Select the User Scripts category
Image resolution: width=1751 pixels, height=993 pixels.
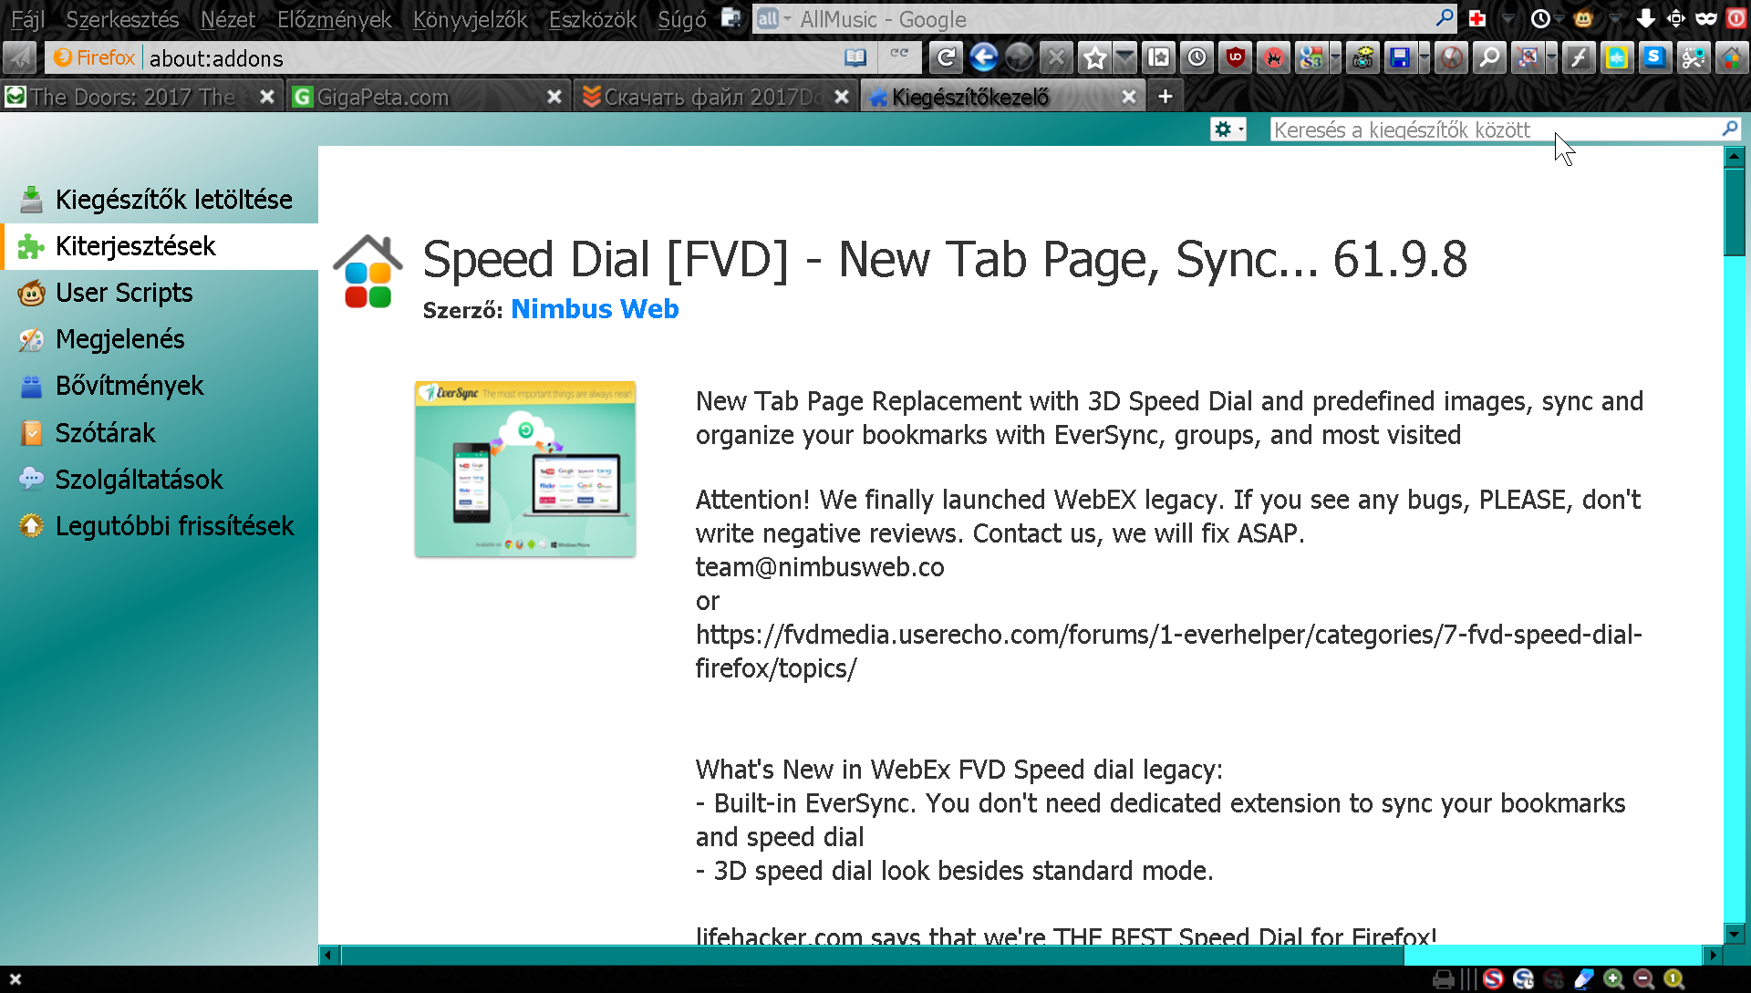point(160,293)
